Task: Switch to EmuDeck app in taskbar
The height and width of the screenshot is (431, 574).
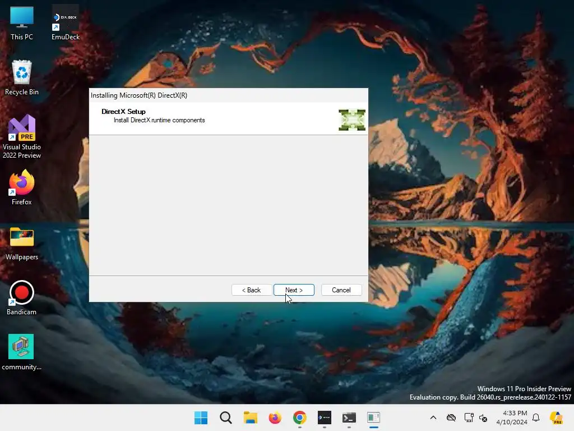Action: point(325,418)
